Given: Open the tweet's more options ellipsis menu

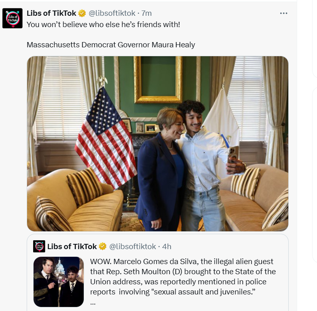Looking at the screenshot, I should [283, 13].
